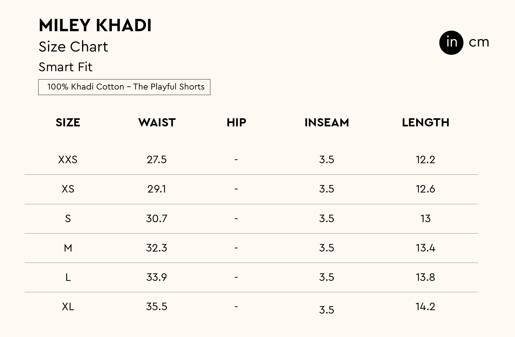The width and height of the screenshot is (515, 337).
Task: Click the Khadi Cotton Playful Shorts label
Action: point(124,87)
